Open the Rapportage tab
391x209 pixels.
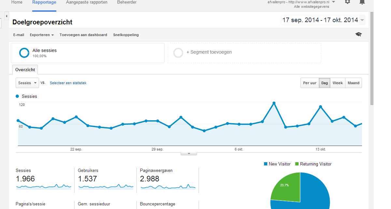tap(44, 2)
